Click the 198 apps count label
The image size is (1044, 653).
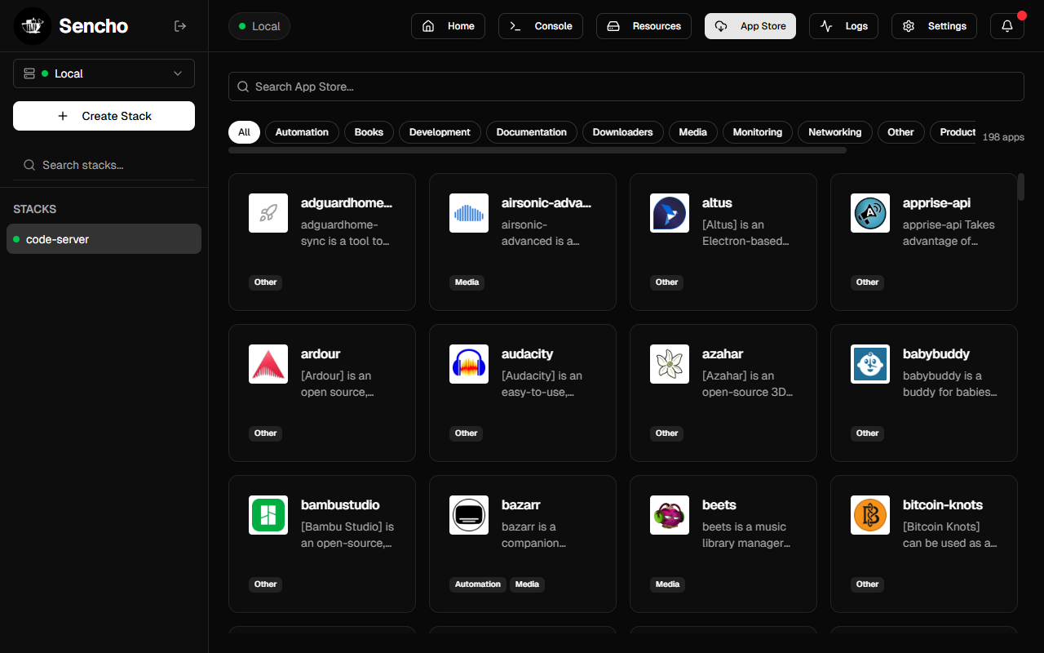pyautogui.click(x=1003, y=137)
